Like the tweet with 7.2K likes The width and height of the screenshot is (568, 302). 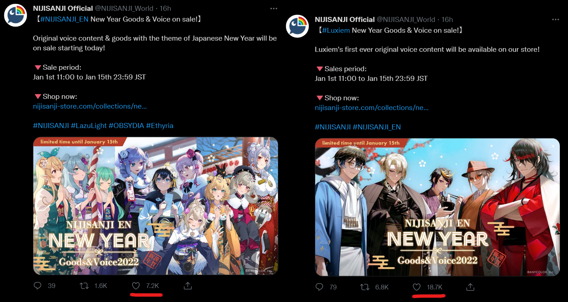pyautogui.click(x=136, y=286)
